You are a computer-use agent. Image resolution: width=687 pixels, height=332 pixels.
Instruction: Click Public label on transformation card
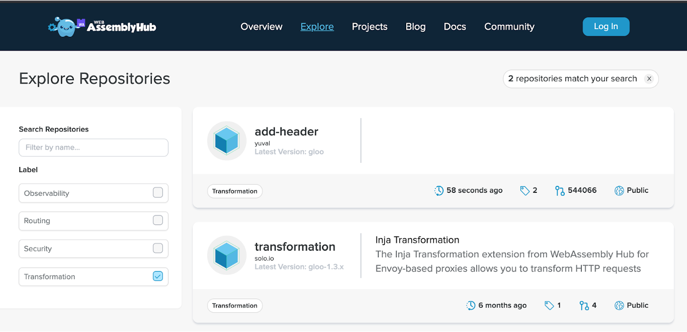tap(637, 305)
